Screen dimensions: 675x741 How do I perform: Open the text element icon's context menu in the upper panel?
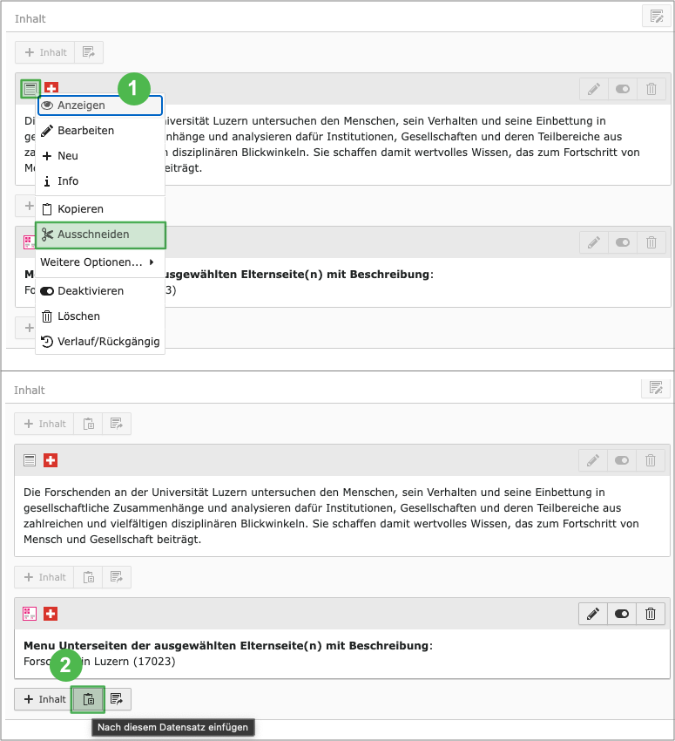(x=30, y=88)
